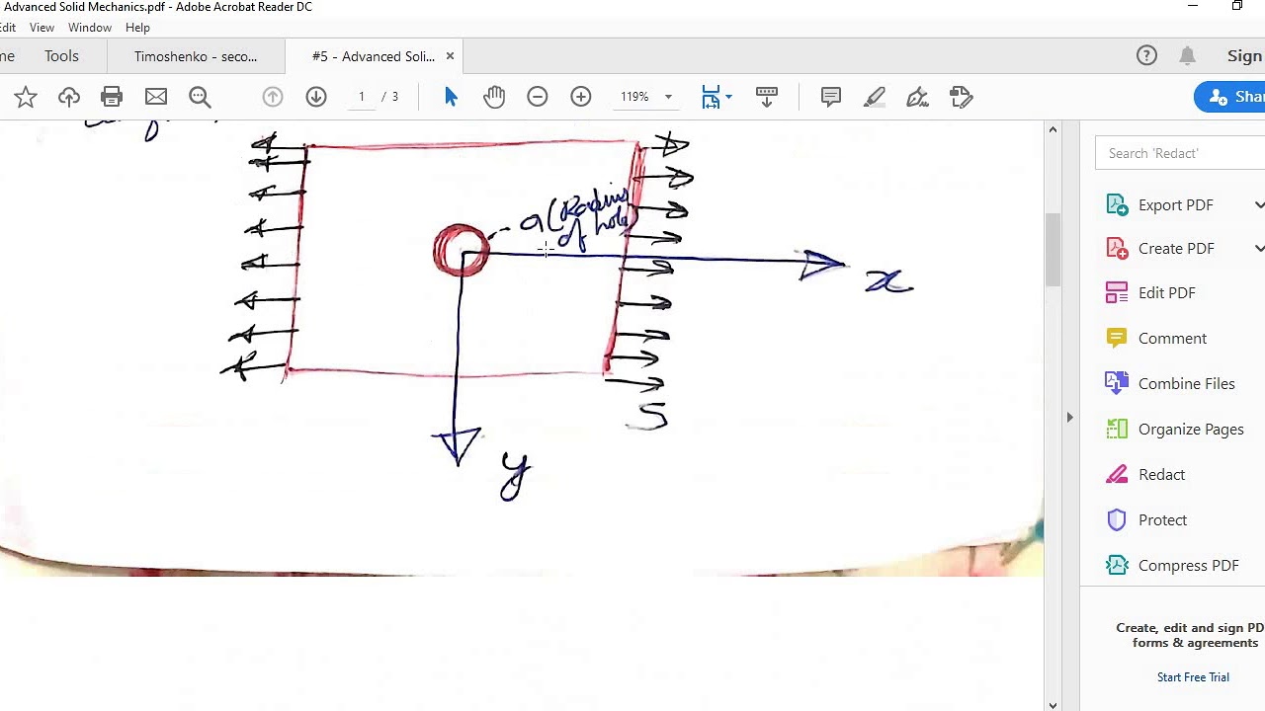Select the #5 Advanced Solid tab

374,56
